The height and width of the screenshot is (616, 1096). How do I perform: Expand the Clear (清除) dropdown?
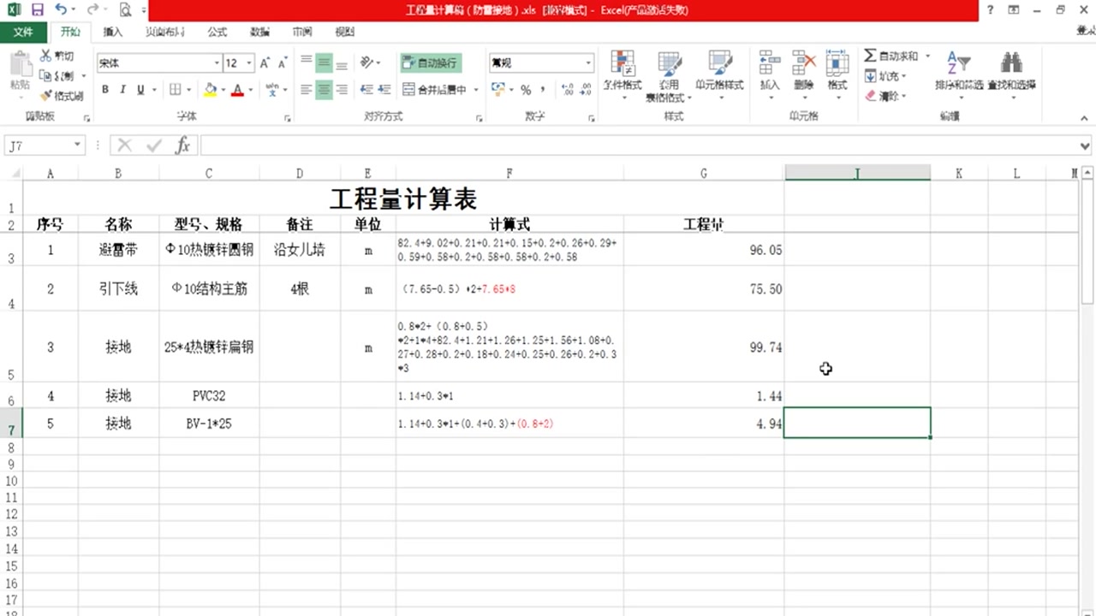(x=904, y=96)
